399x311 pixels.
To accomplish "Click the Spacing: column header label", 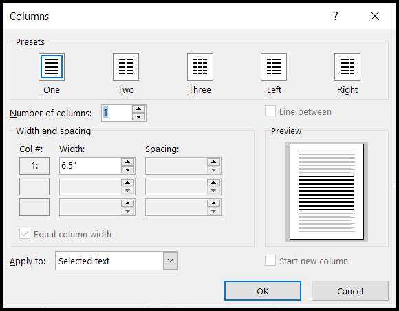I will click(162, 149).
